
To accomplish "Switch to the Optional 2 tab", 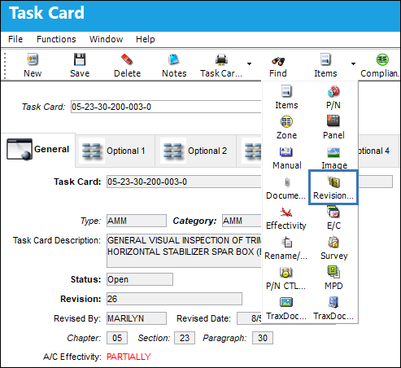I will click(x=195, y=151).
